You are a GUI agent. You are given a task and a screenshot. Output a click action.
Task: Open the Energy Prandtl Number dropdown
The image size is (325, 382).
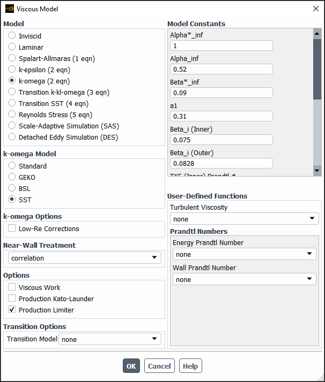click(244, 254)
